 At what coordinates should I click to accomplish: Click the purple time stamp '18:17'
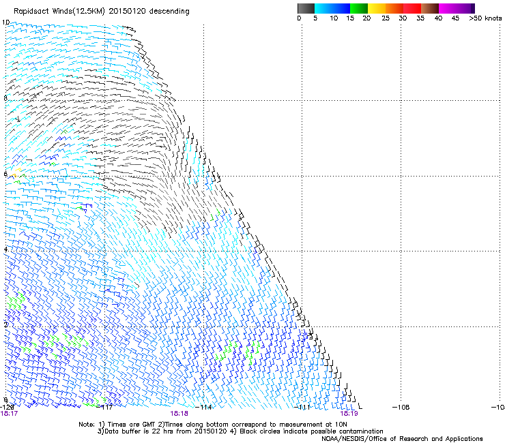[x=9, y=414]
